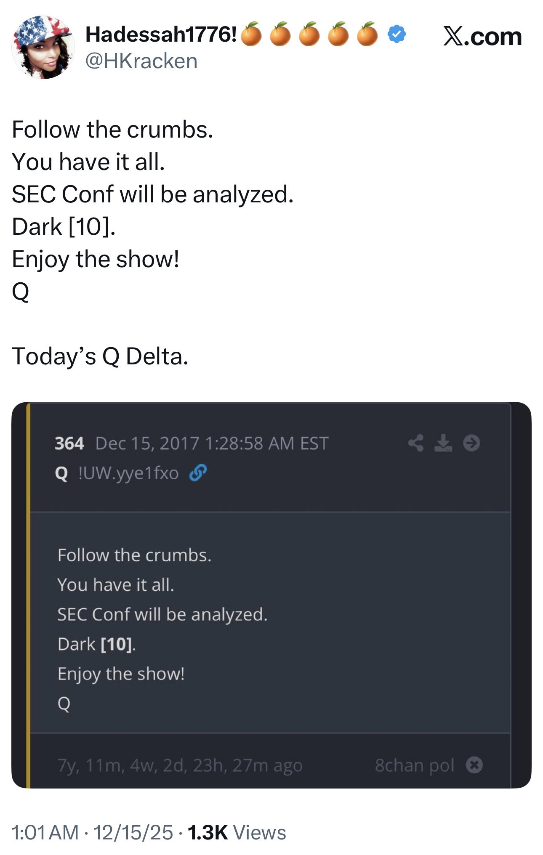This screenshot has width=543, height=855.
Task: Open the Hadessah1776 profile picture
Action: (x=43, y=47)
